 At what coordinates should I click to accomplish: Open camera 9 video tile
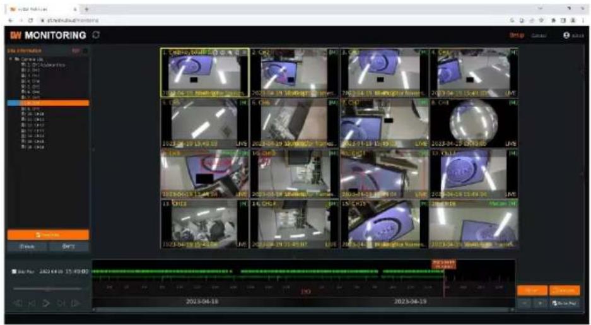tap(204, 174)
